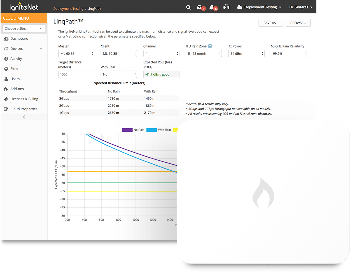Open the ITU Rain Zone dropdown

click(204, 53)
